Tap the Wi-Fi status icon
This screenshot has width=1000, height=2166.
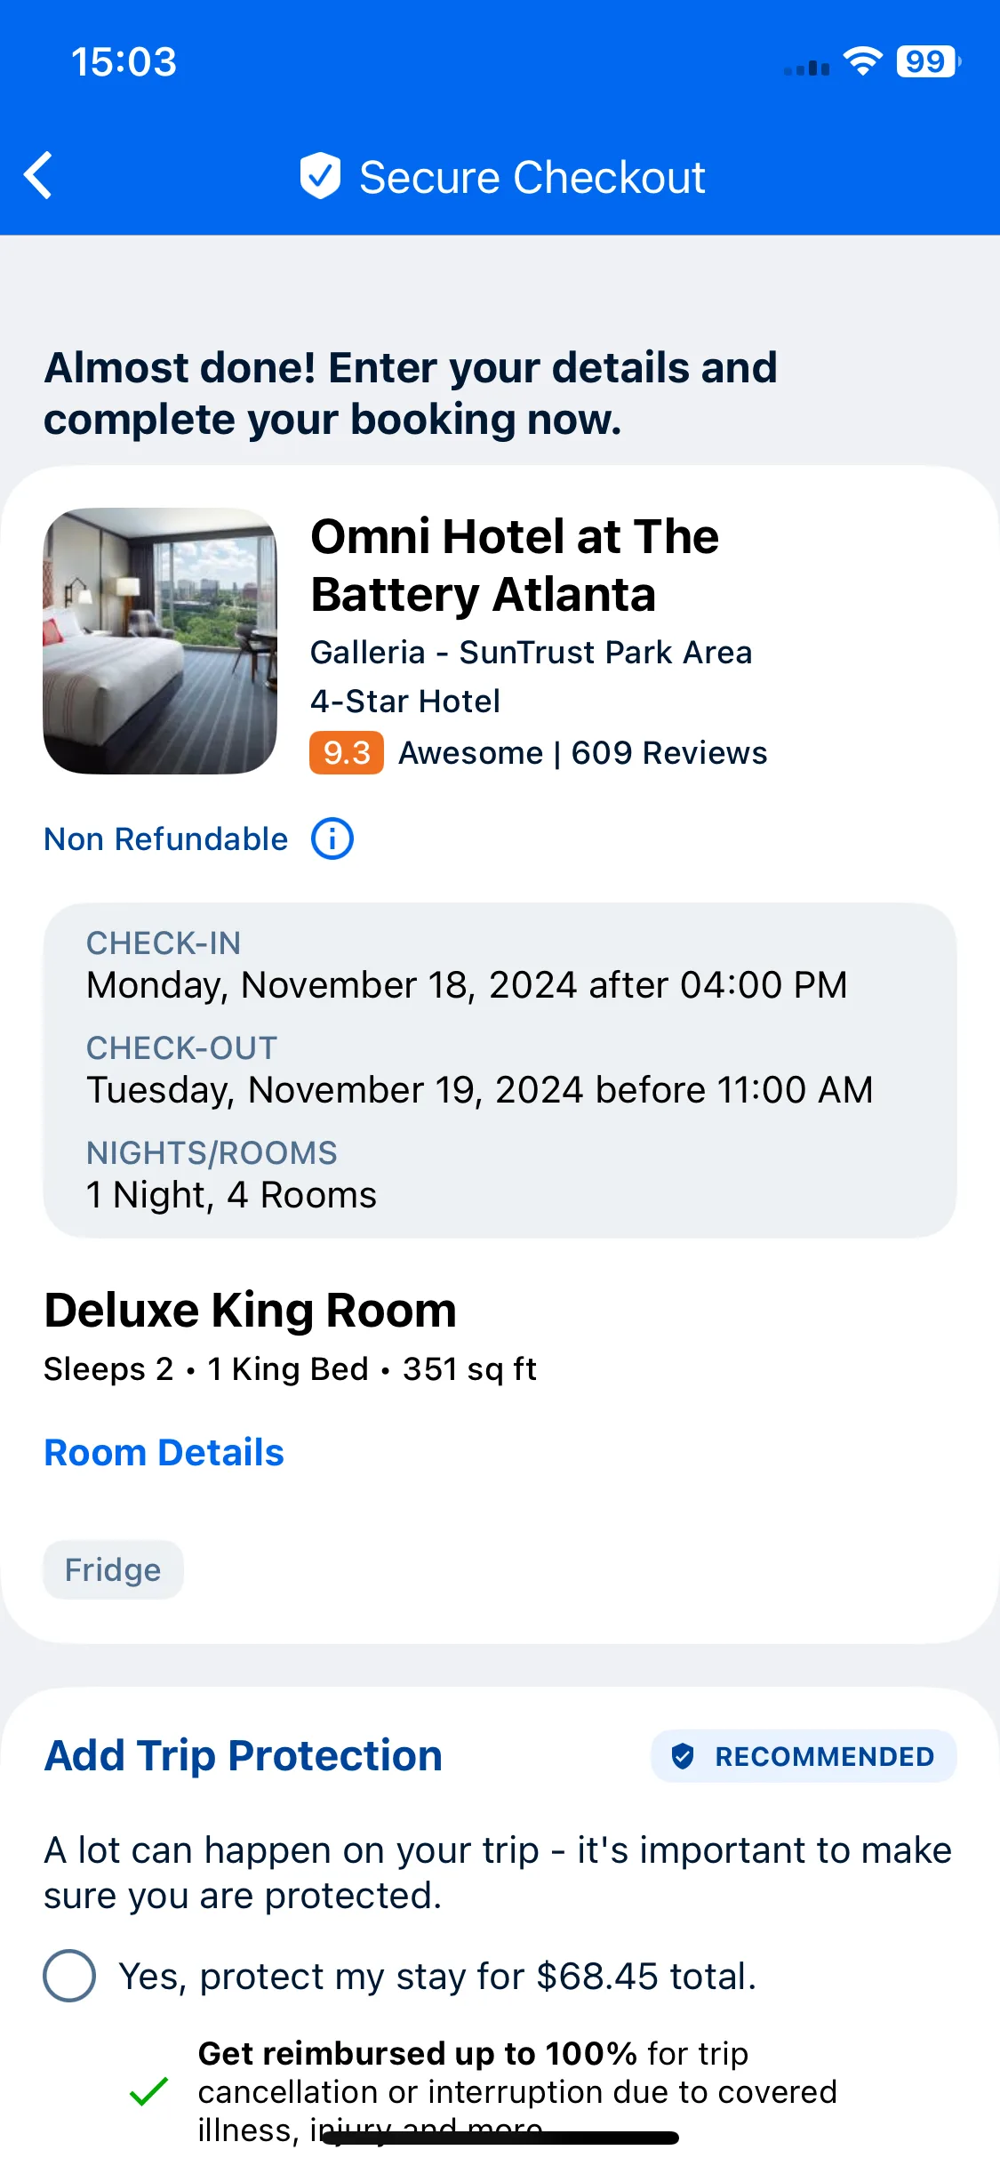pyautogui.click(x=862, y=61)
